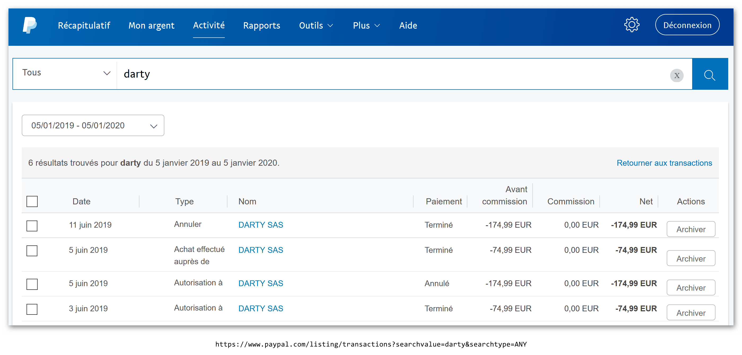The height and width of the screenshot is (355, 742).
Task: Click the Net column header
Action: click(646, 201)
